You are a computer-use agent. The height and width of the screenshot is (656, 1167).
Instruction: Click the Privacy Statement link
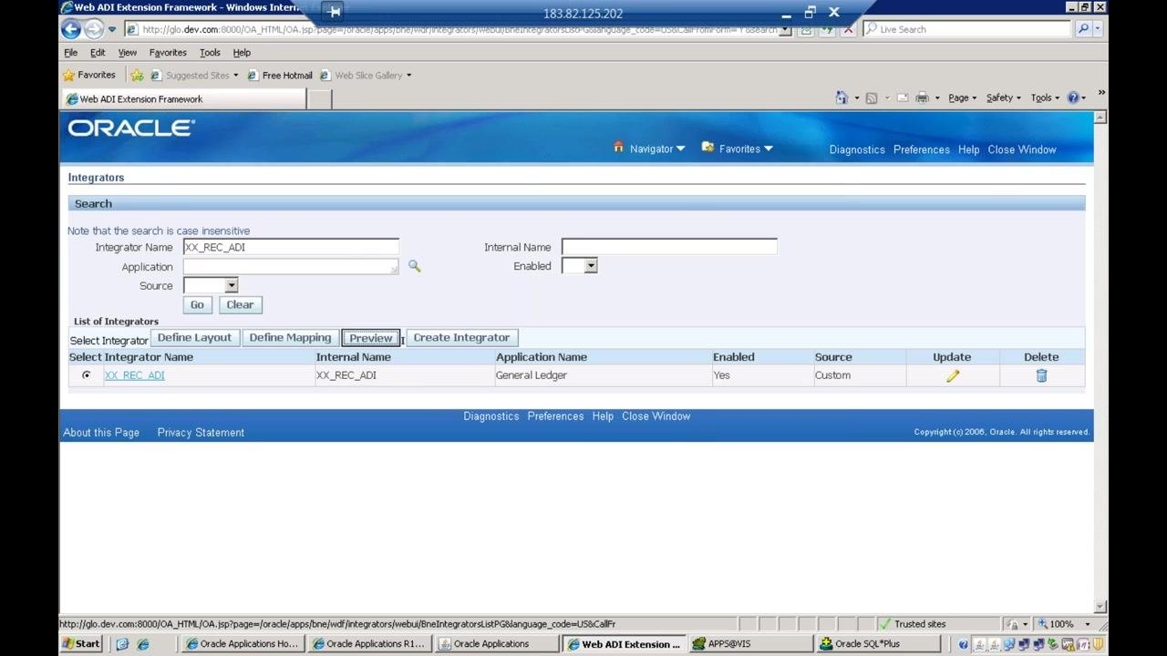coord(201,433)
